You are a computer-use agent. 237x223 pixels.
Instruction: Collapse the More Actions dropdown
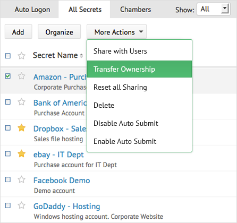click(x=116, y=32)
